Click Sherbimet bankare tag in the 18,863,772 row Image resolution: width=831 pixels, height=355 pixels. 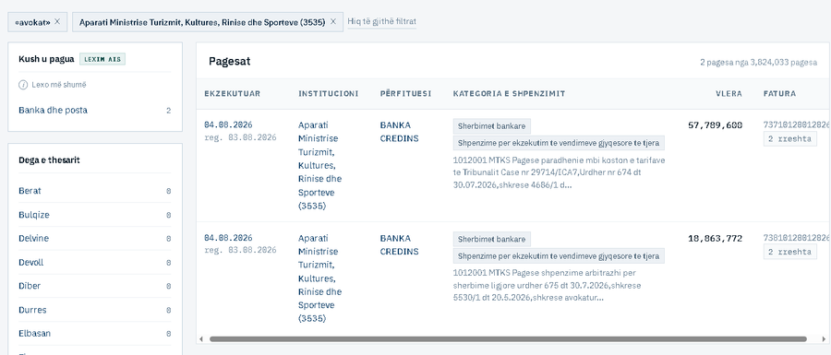pos(492,239)
